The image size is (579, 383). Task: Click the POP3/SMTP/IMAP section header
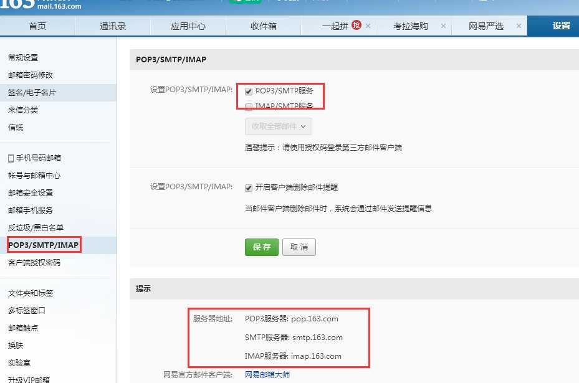[171, 59]
